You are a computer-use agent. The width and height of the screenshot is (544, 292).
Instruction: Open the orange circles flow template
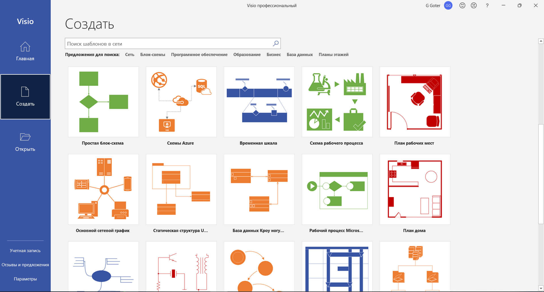(x=259, y=267)
